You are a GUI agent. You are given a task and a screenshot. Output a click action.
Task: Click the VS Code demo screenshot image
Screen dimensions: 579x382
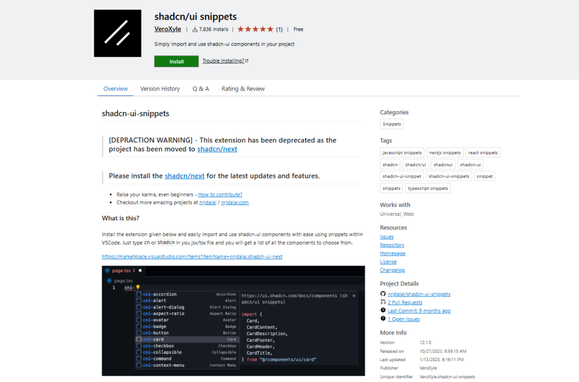coord(234,321)
